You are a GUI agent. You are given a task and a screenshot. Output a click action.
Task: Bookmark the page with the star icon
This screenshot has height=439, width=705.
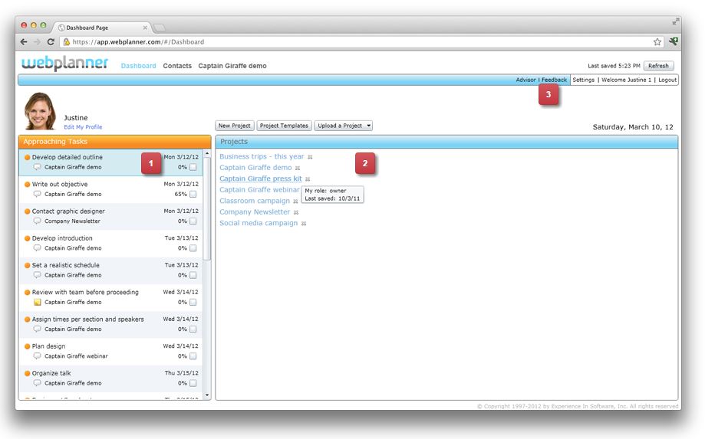coord(657,41)
